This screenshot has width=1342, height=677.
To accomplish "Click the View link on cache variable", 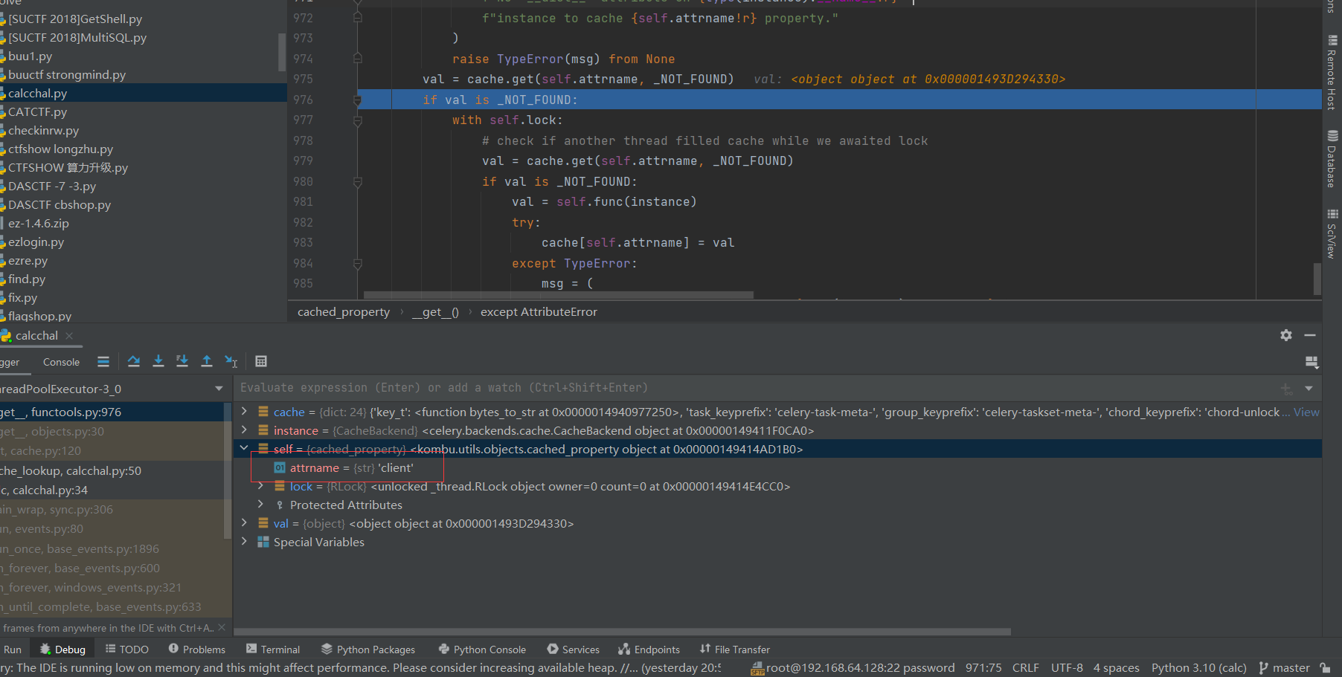I will [1306, 412].
